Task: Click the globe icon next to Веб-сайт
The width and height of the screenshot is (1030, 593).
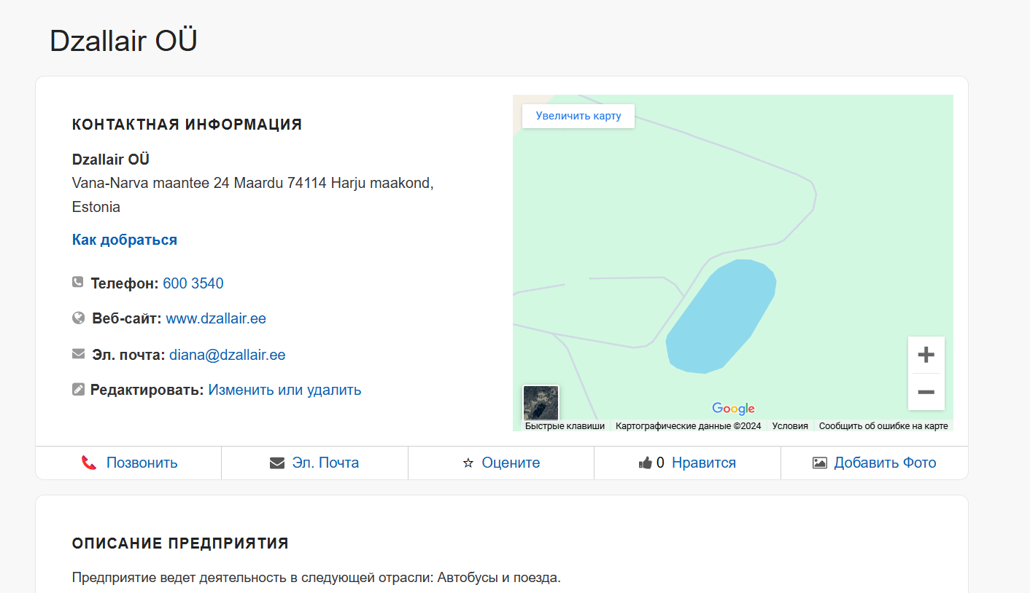Action: (79, 318)
